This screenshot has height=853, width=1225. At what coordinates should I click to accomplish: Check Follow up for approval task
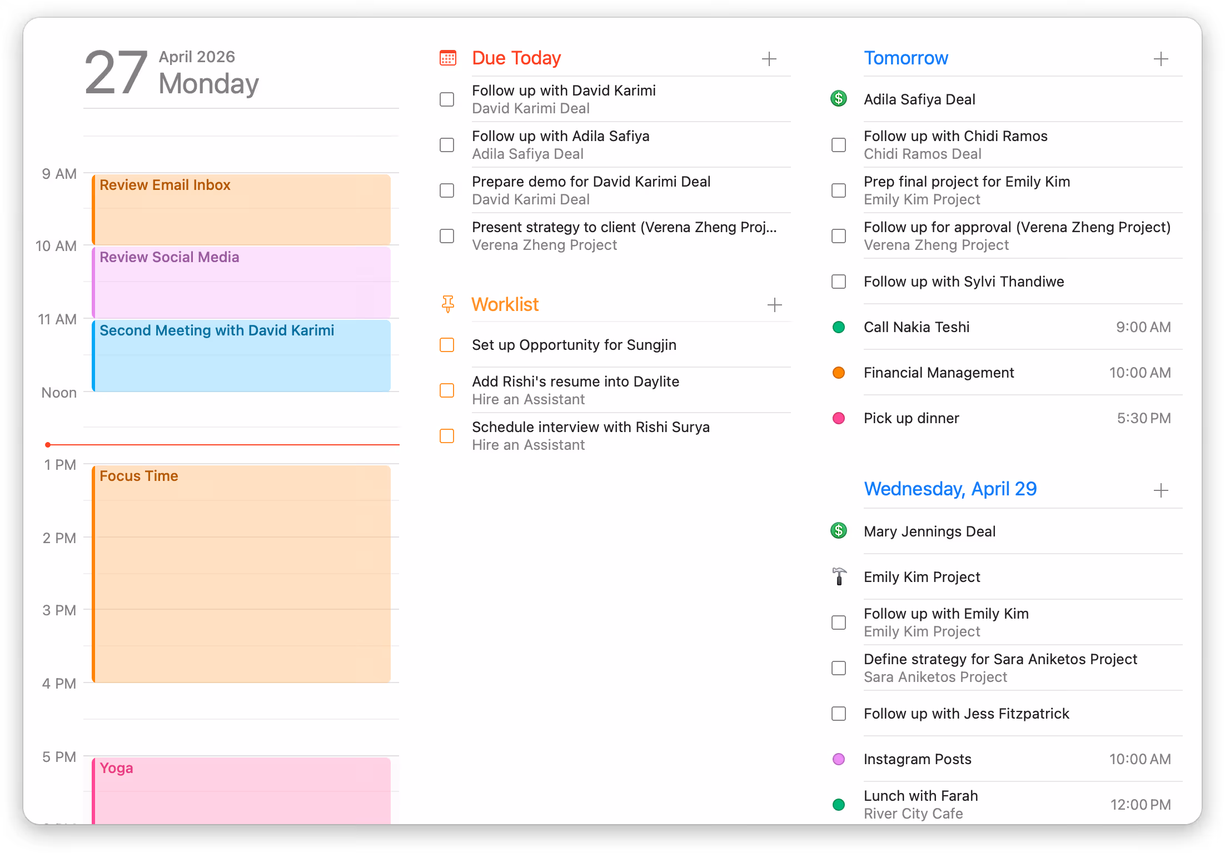click(839, 236)
